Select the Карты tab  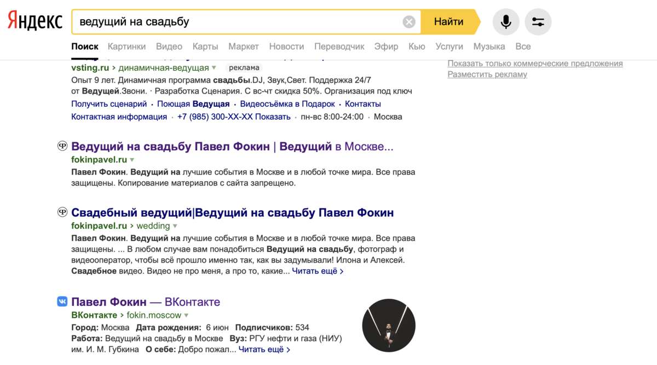pyautogui.click(x=205, y=47)
